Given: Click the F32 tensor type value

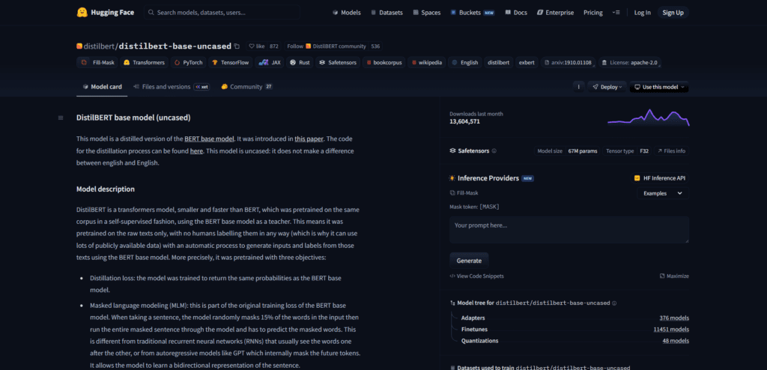Looking at the screenshot, I should point(644,151).
